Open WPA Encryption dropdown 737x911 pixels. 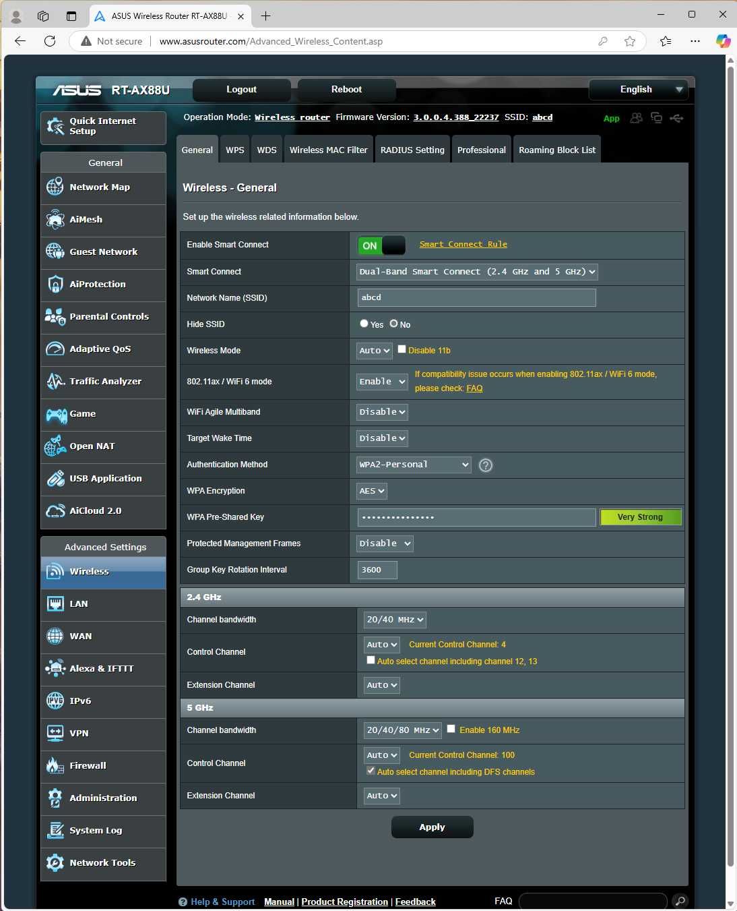pyautogui.click(x=371, y=491)
